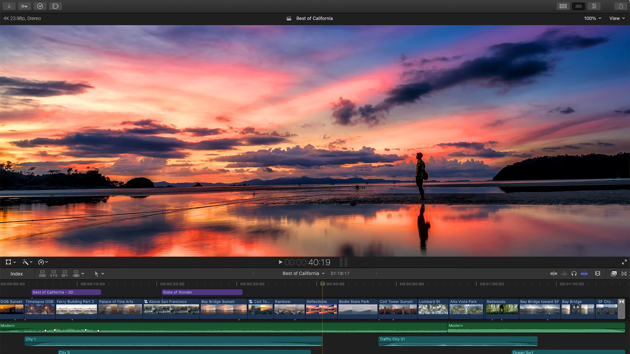Open the 100% zoom level dropdown
Image resolution: width=630 pixels, height=354 pixels.
pyautogui.click(x=593, y=18)
